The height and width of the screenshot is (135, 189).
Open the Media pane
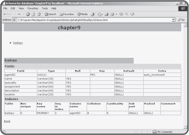coord(83,14)
